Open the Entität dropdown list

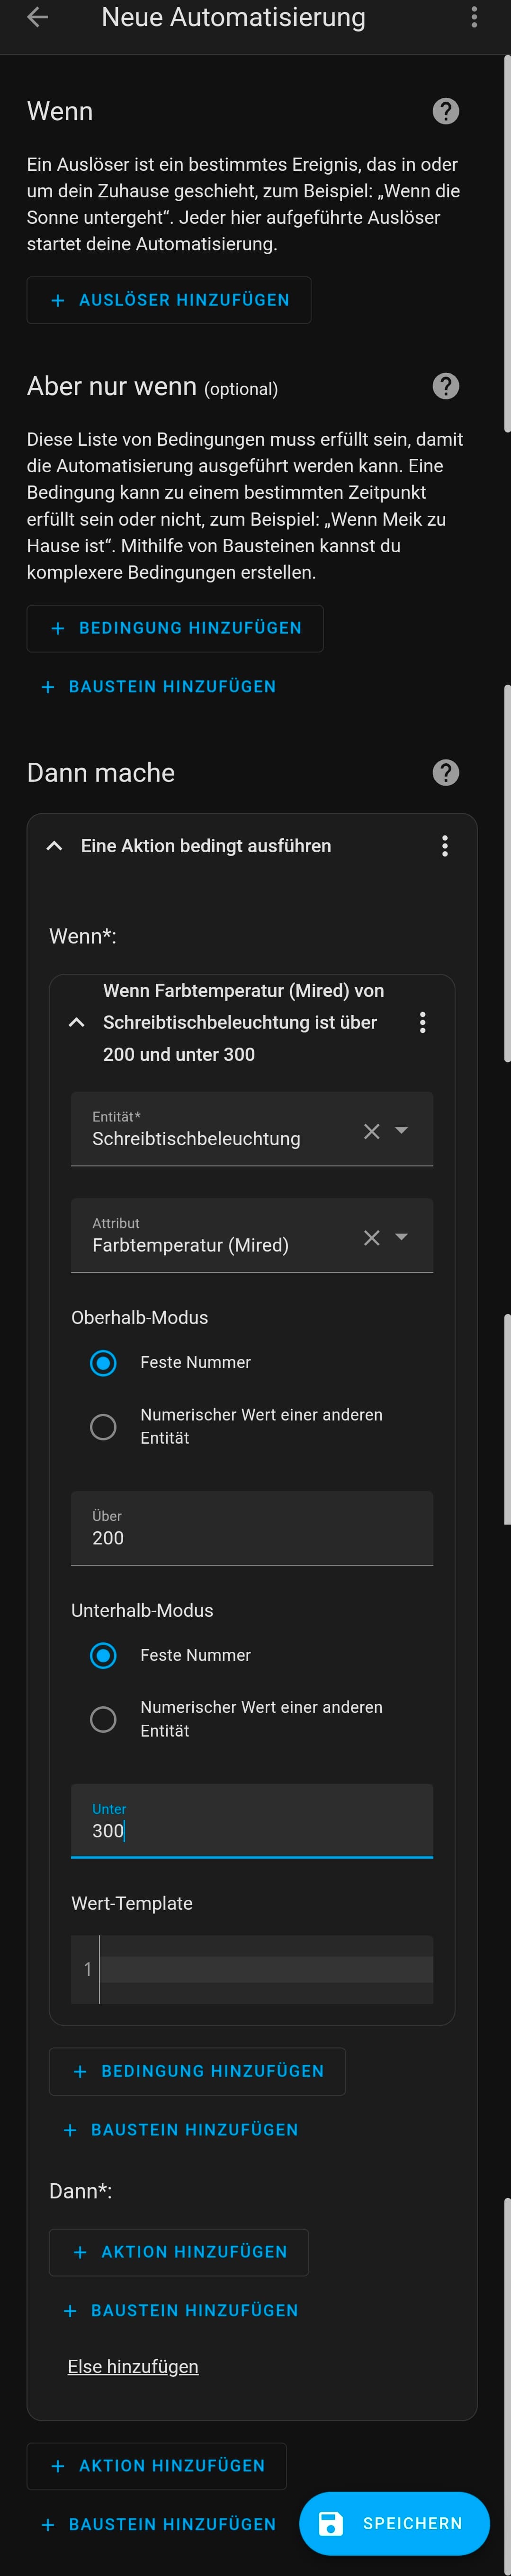pyautogui.click(x=402, y=1130)
